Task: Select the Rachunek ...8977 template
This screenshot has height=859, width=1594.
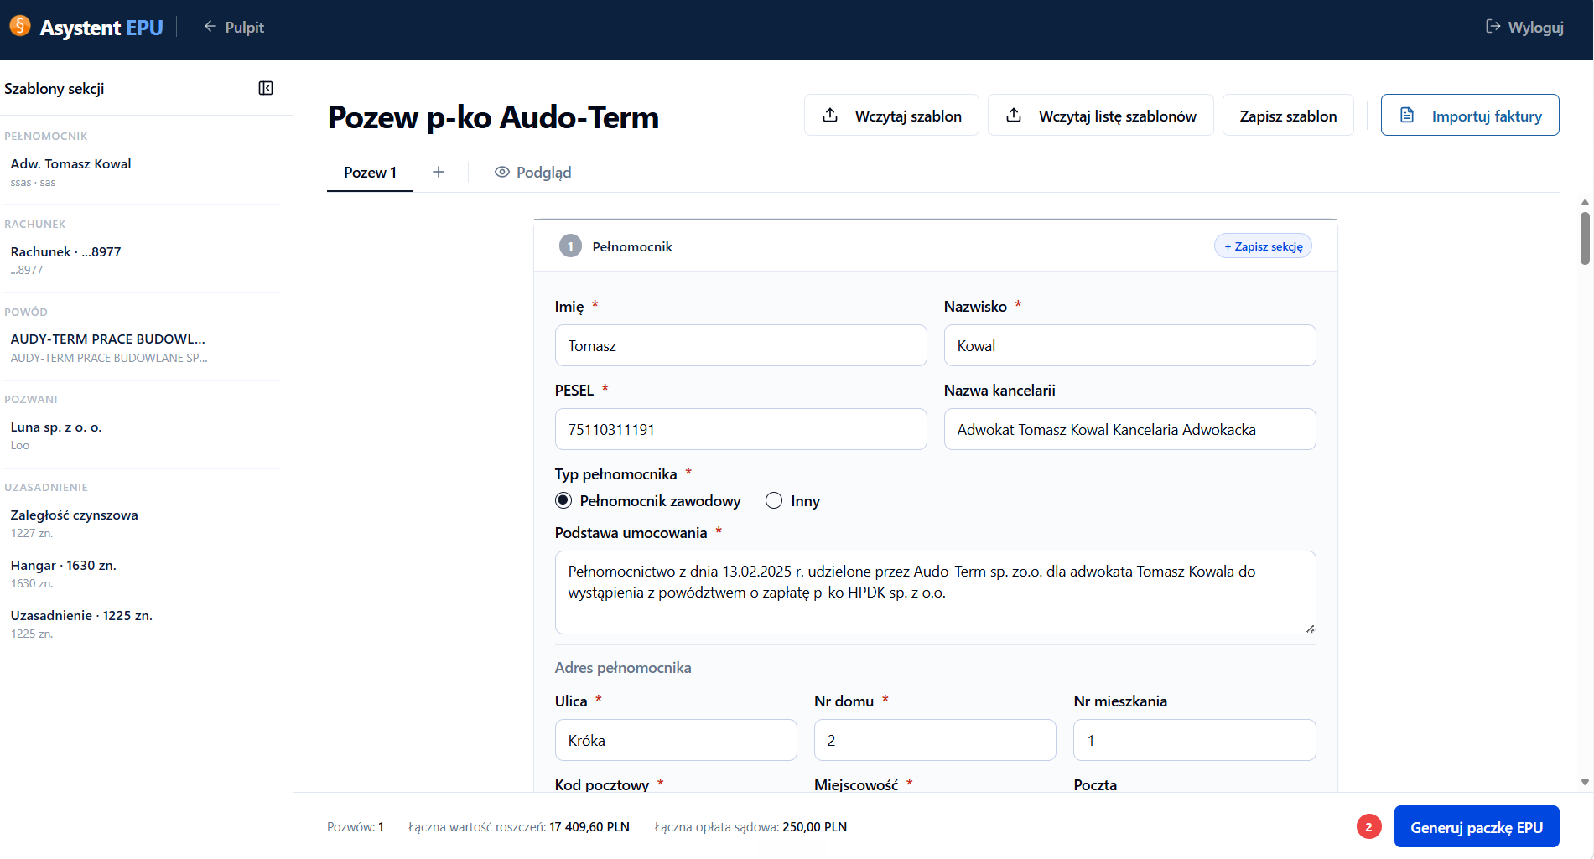Action: point(141,260)
